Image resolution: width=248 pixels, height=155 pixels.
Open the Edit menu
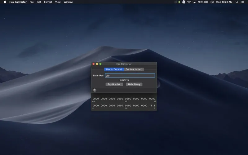(39, 2)
